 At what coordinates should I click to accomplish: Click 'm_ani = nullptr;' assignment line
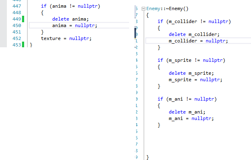(x=191, y=118)
